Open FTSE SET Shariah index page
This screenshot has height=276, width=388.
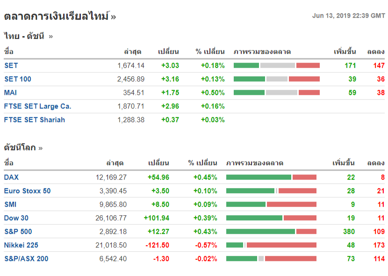[x=35, y=120]
